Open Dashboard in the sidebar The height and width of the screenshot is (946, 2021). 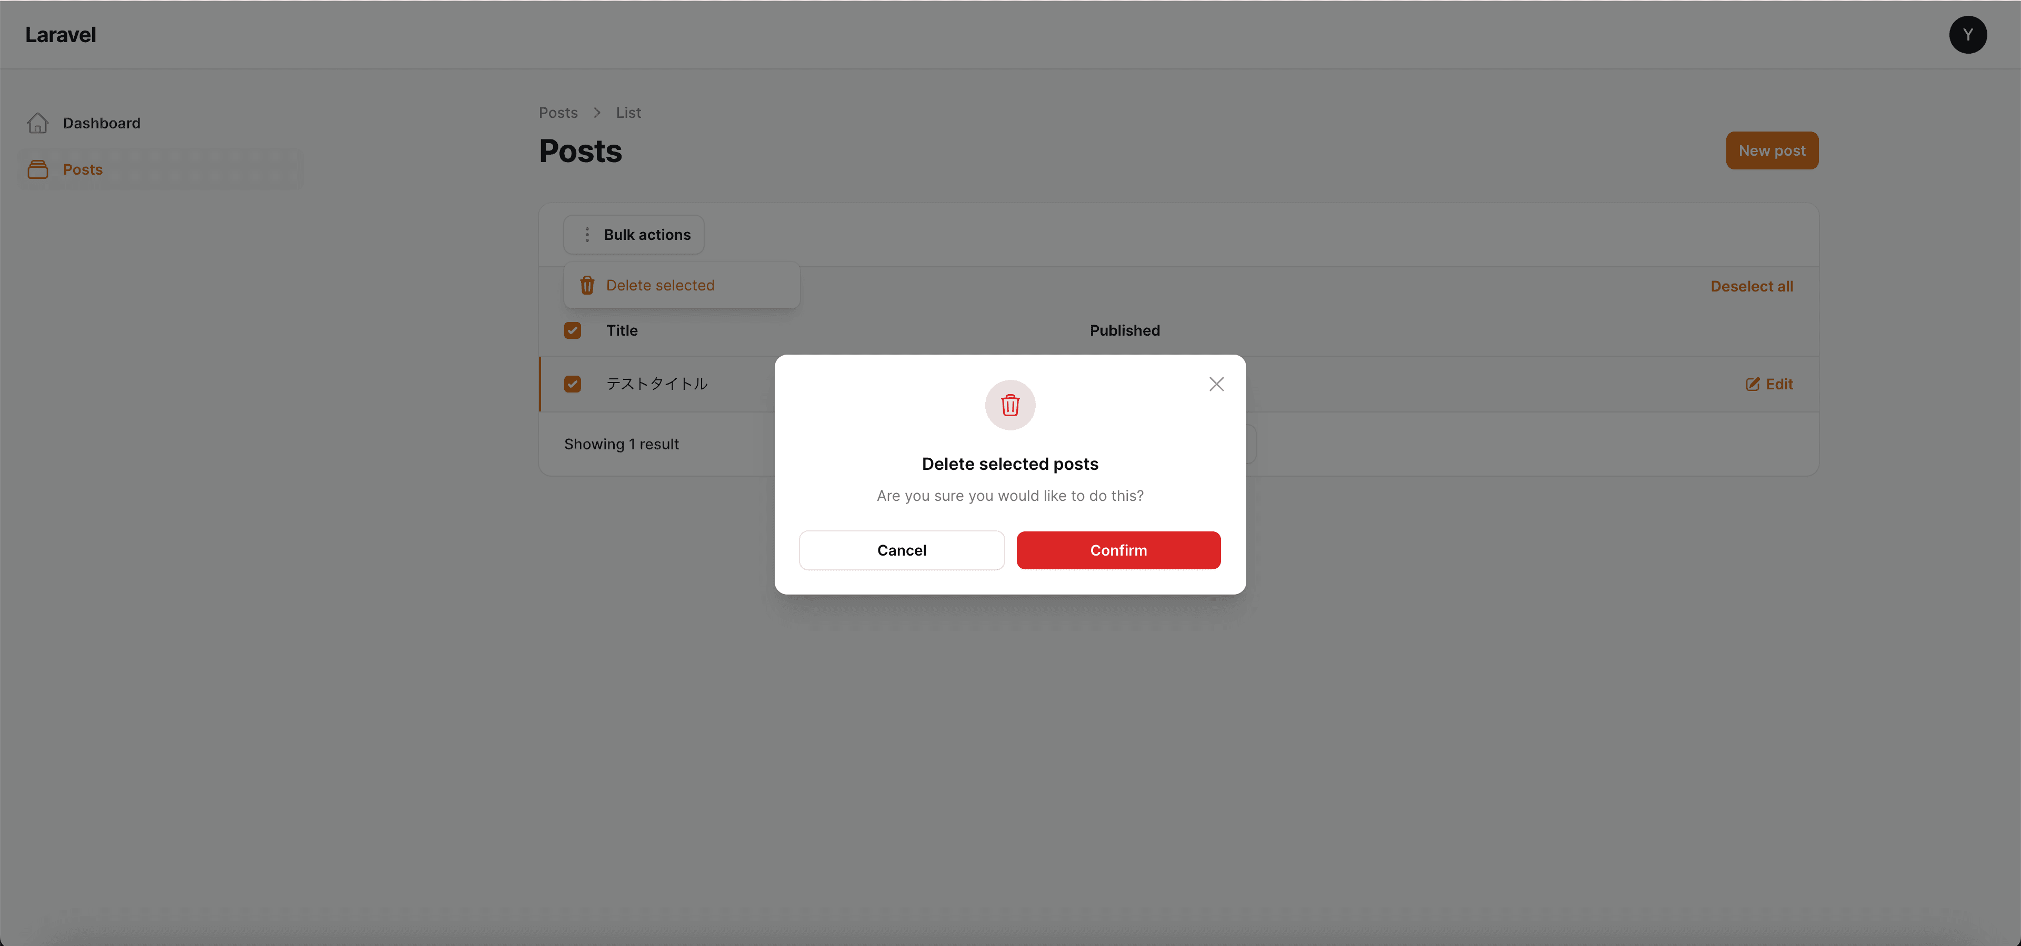coord(161,123)
